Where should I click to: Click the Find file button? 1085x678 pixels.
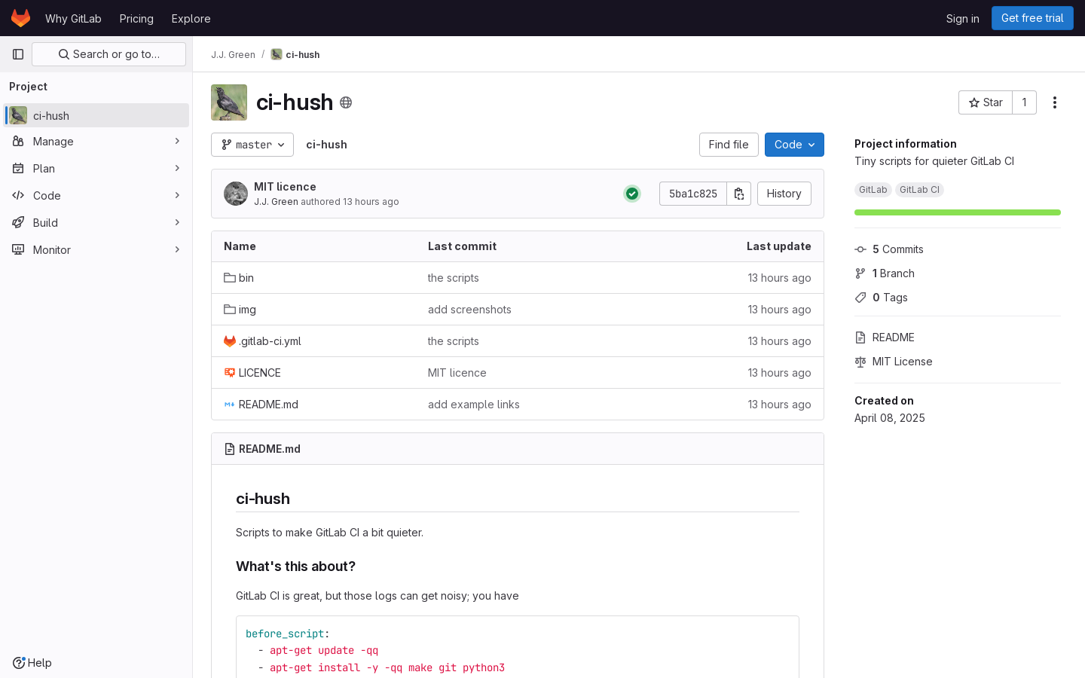729,145
